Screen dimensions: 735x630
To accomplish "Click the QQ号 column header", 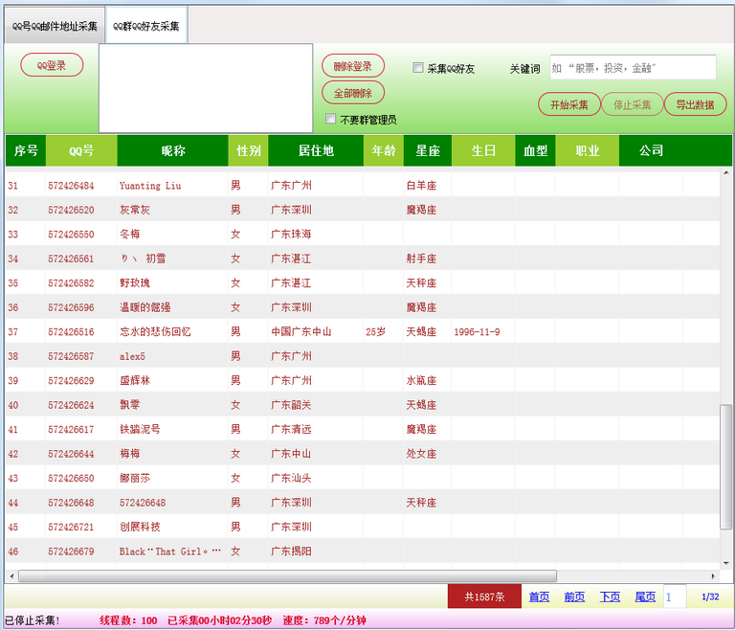I will tap(81, 150).
